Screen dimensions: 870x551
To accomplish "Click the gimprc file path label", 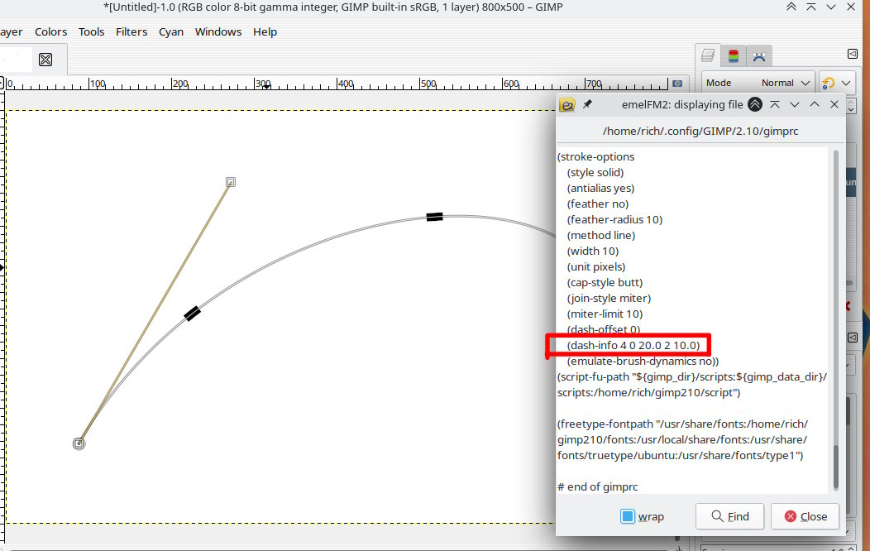I will pos(700,131).
